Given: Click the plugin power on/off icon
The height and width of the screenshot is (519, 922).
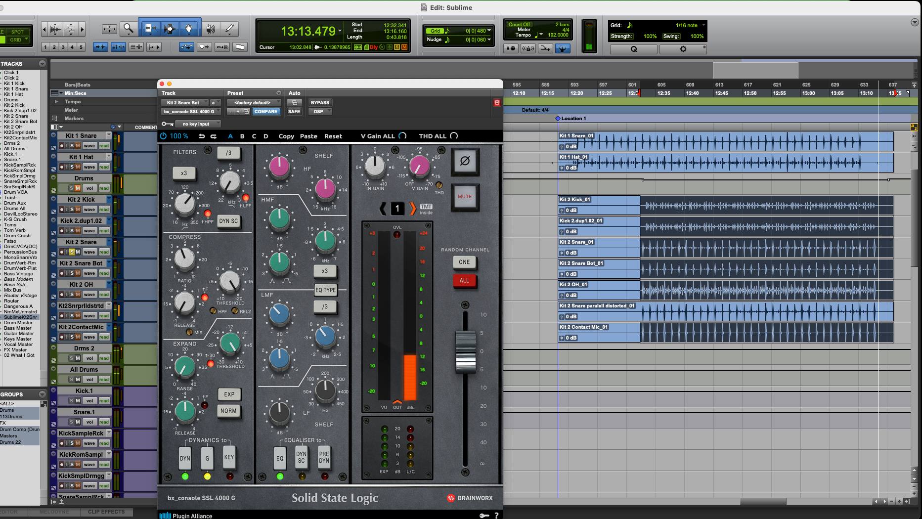Looking at the screenshot, I should pyautogui.click(x=163, y=136).
